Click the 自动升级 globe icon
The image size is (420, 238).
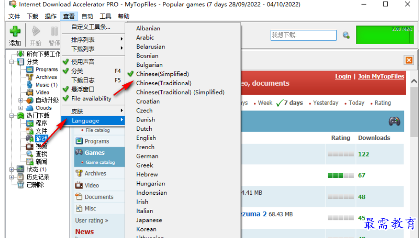click(x=30, y=100)
